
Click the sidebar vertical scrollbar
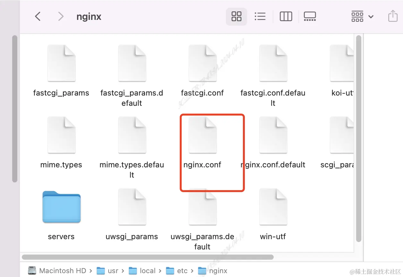click(14, 109)
